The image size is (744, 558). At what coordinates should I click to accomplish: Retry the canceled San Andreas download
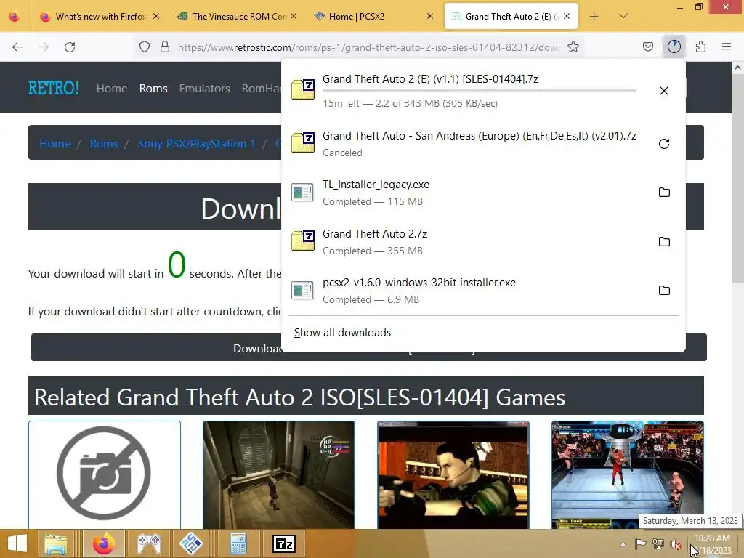click(664, 144)
